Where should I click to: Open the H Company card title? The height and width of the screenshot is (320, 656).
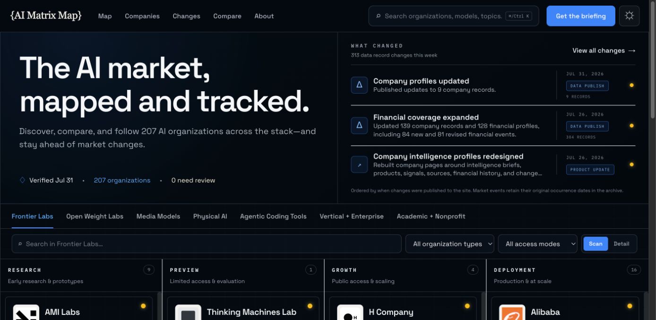point(391,312)
